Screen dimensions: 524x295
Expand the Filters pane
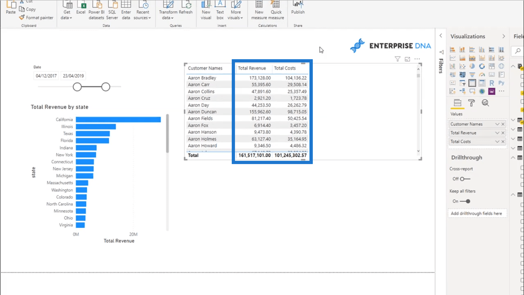pyautogui.click(x=441, y=35)
